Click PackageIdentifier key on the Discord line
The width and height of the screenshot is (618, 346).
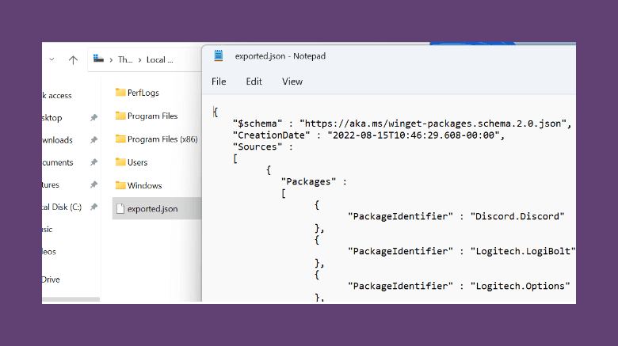pos(400,216)
